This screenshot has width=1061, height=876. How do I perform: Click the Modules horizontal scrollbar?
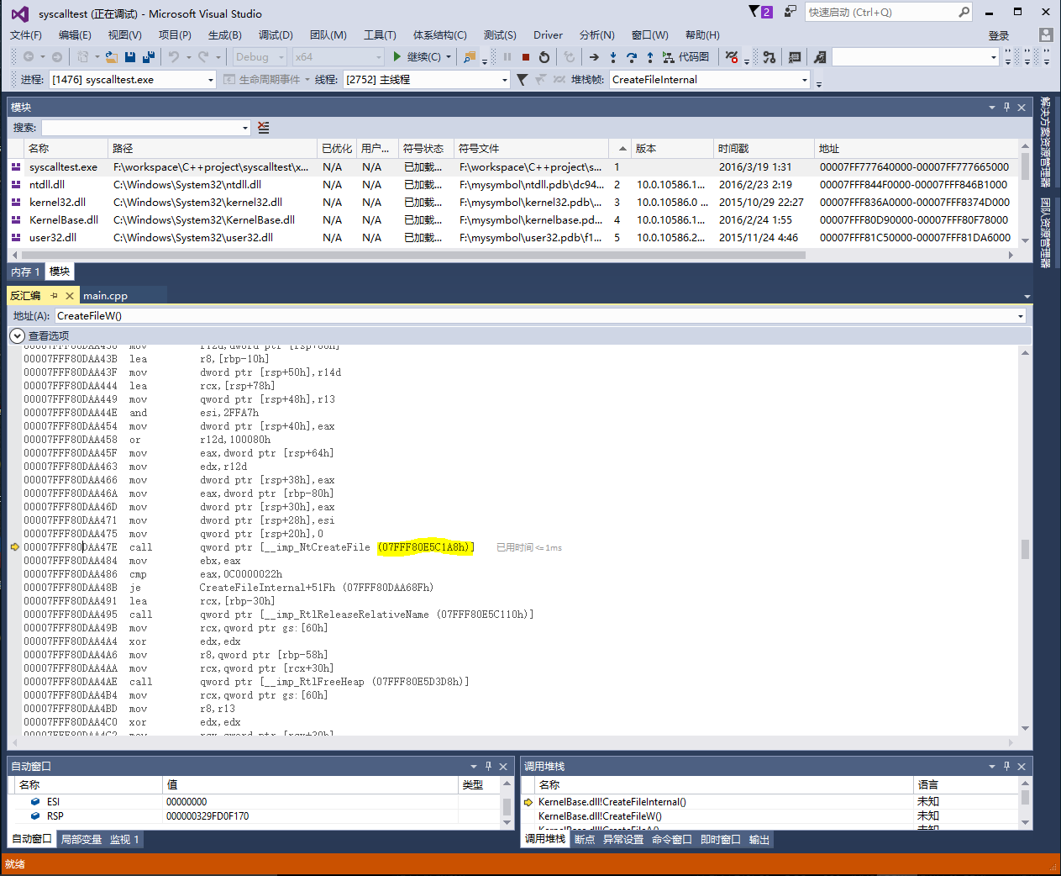[412, 255]
